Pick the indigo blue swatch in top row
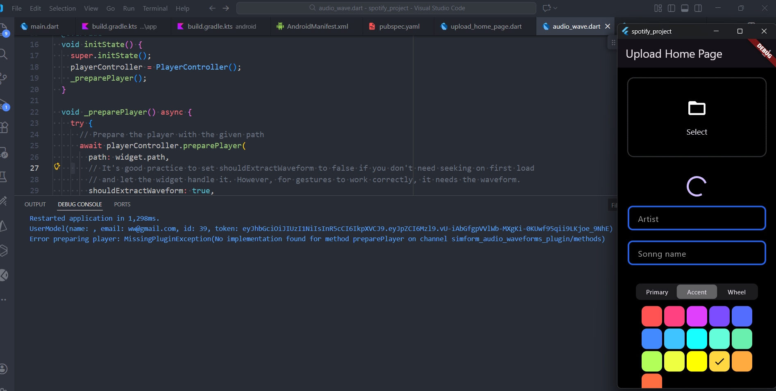This screenshot has width=776, height=391. [742, 316]
